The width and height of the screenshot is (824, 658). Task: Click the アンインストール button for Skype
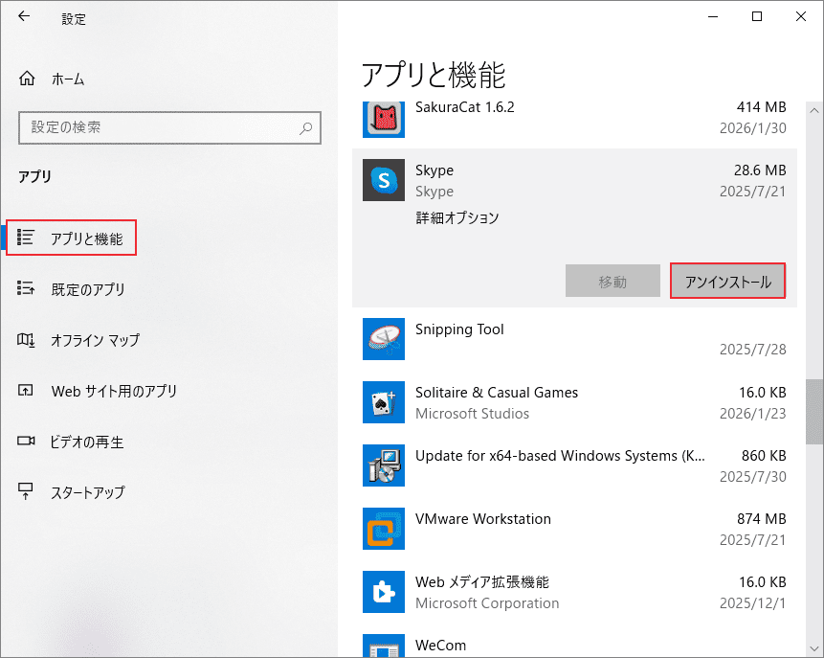tap(727, 280)
